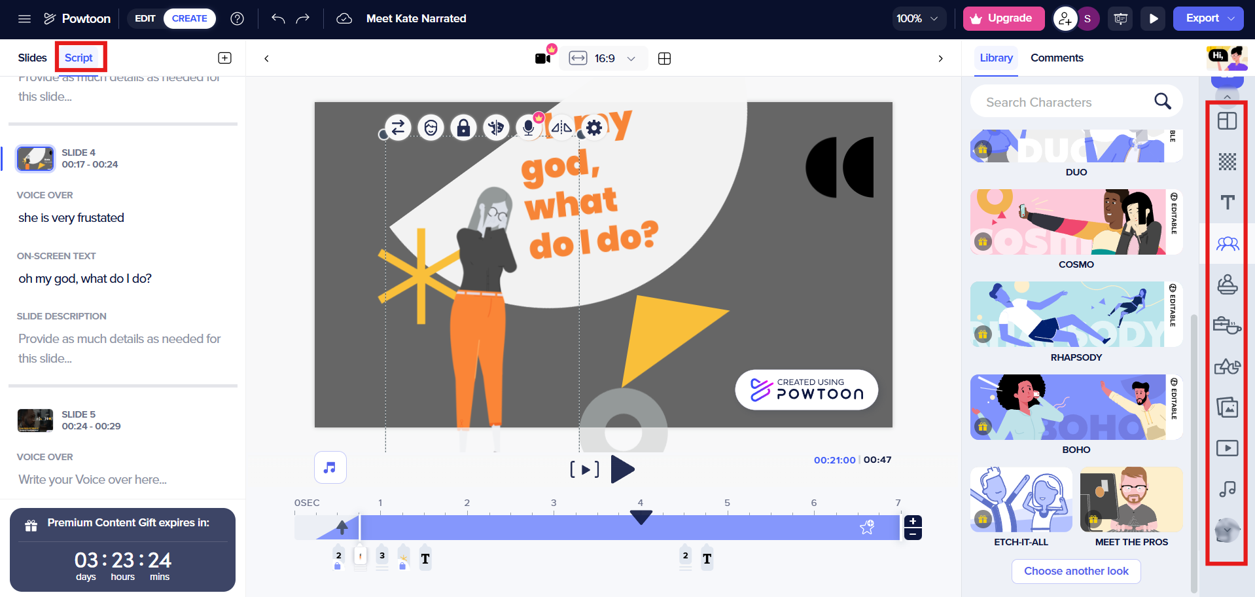Open the Export dropdown
The image size is (1255, 597).
point(1208,18)
